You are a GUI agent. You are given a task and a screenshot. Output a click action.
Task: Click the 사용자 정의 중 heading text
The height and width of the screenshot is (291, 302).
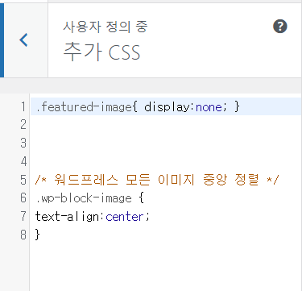tap(105, 27)
